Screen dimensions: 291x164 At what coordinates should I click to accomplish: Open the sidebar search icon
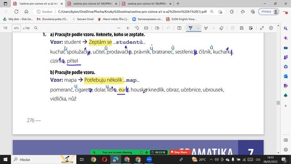pyautogui.click(x=286, y=28)
